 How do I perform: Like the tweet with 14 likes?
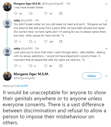pos(46,13)
